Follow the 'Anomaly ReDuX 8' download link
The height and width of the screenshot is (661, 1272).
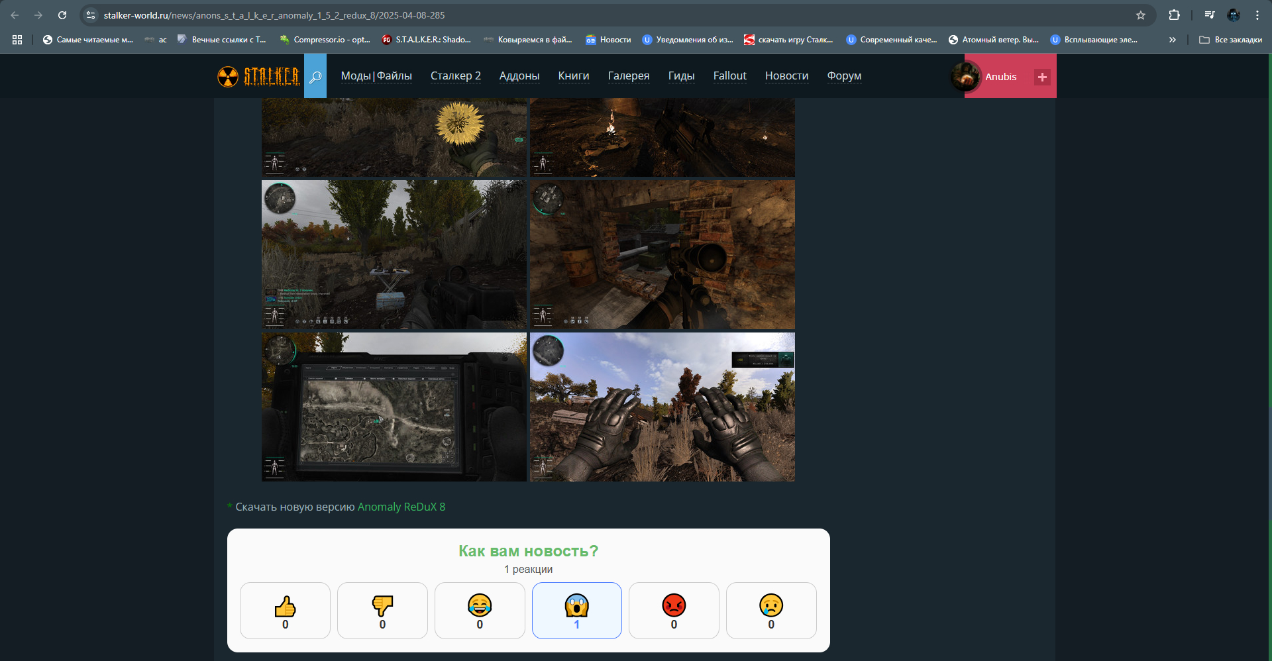[401, 507]
